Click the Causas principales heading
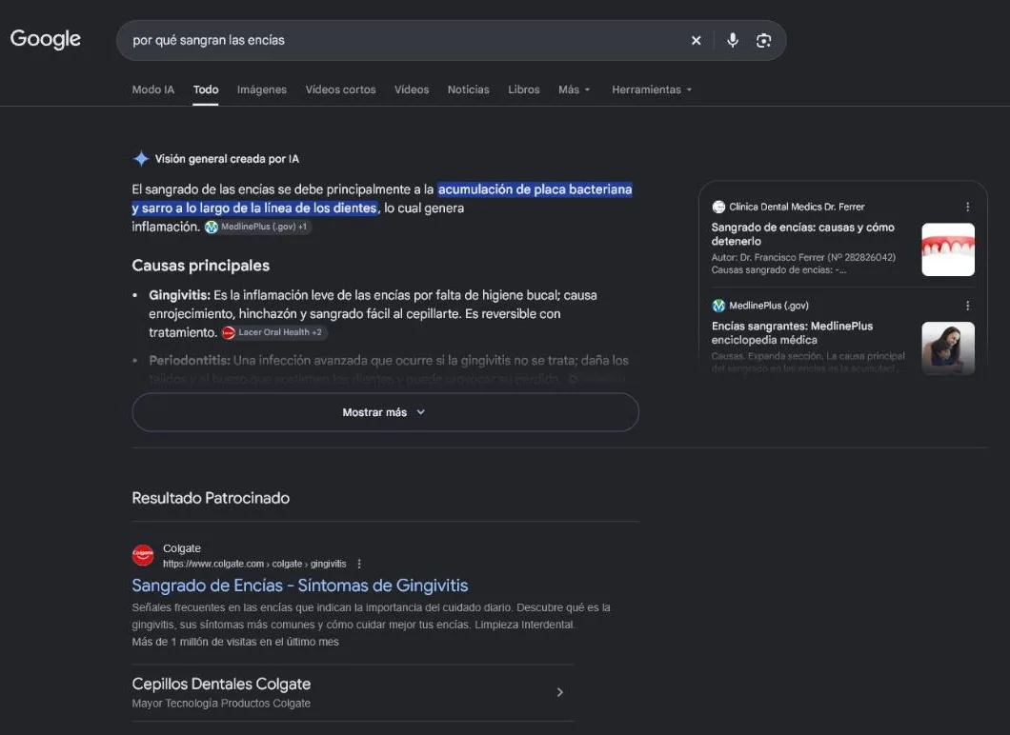 tap(201, 266)
